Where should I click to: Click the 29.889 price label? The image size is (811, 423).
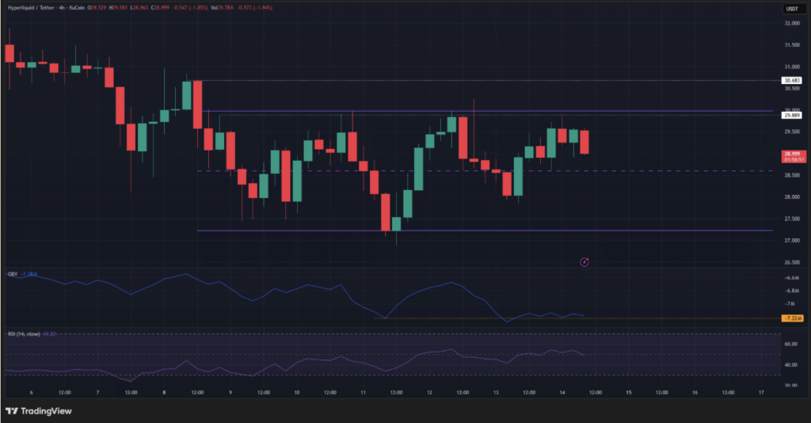[791, 115]
